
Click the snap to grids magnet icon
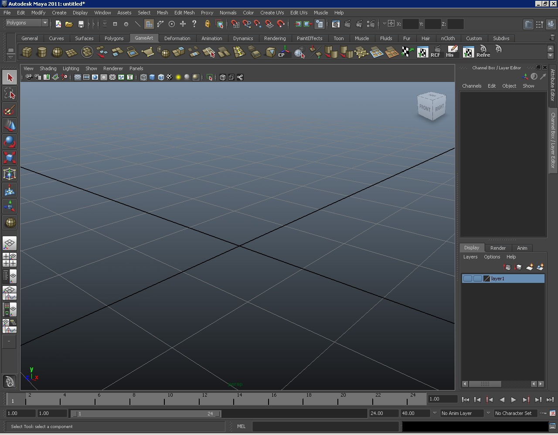(x=235, y=24)
